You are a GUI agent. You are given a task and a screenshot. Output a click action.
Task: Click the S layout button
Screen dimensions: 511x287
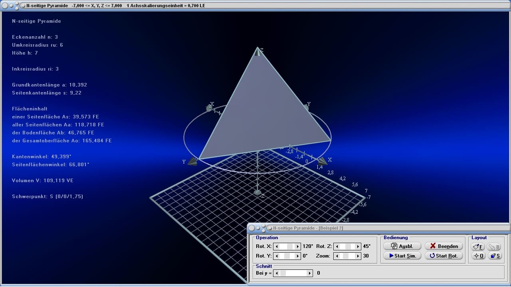495,256
